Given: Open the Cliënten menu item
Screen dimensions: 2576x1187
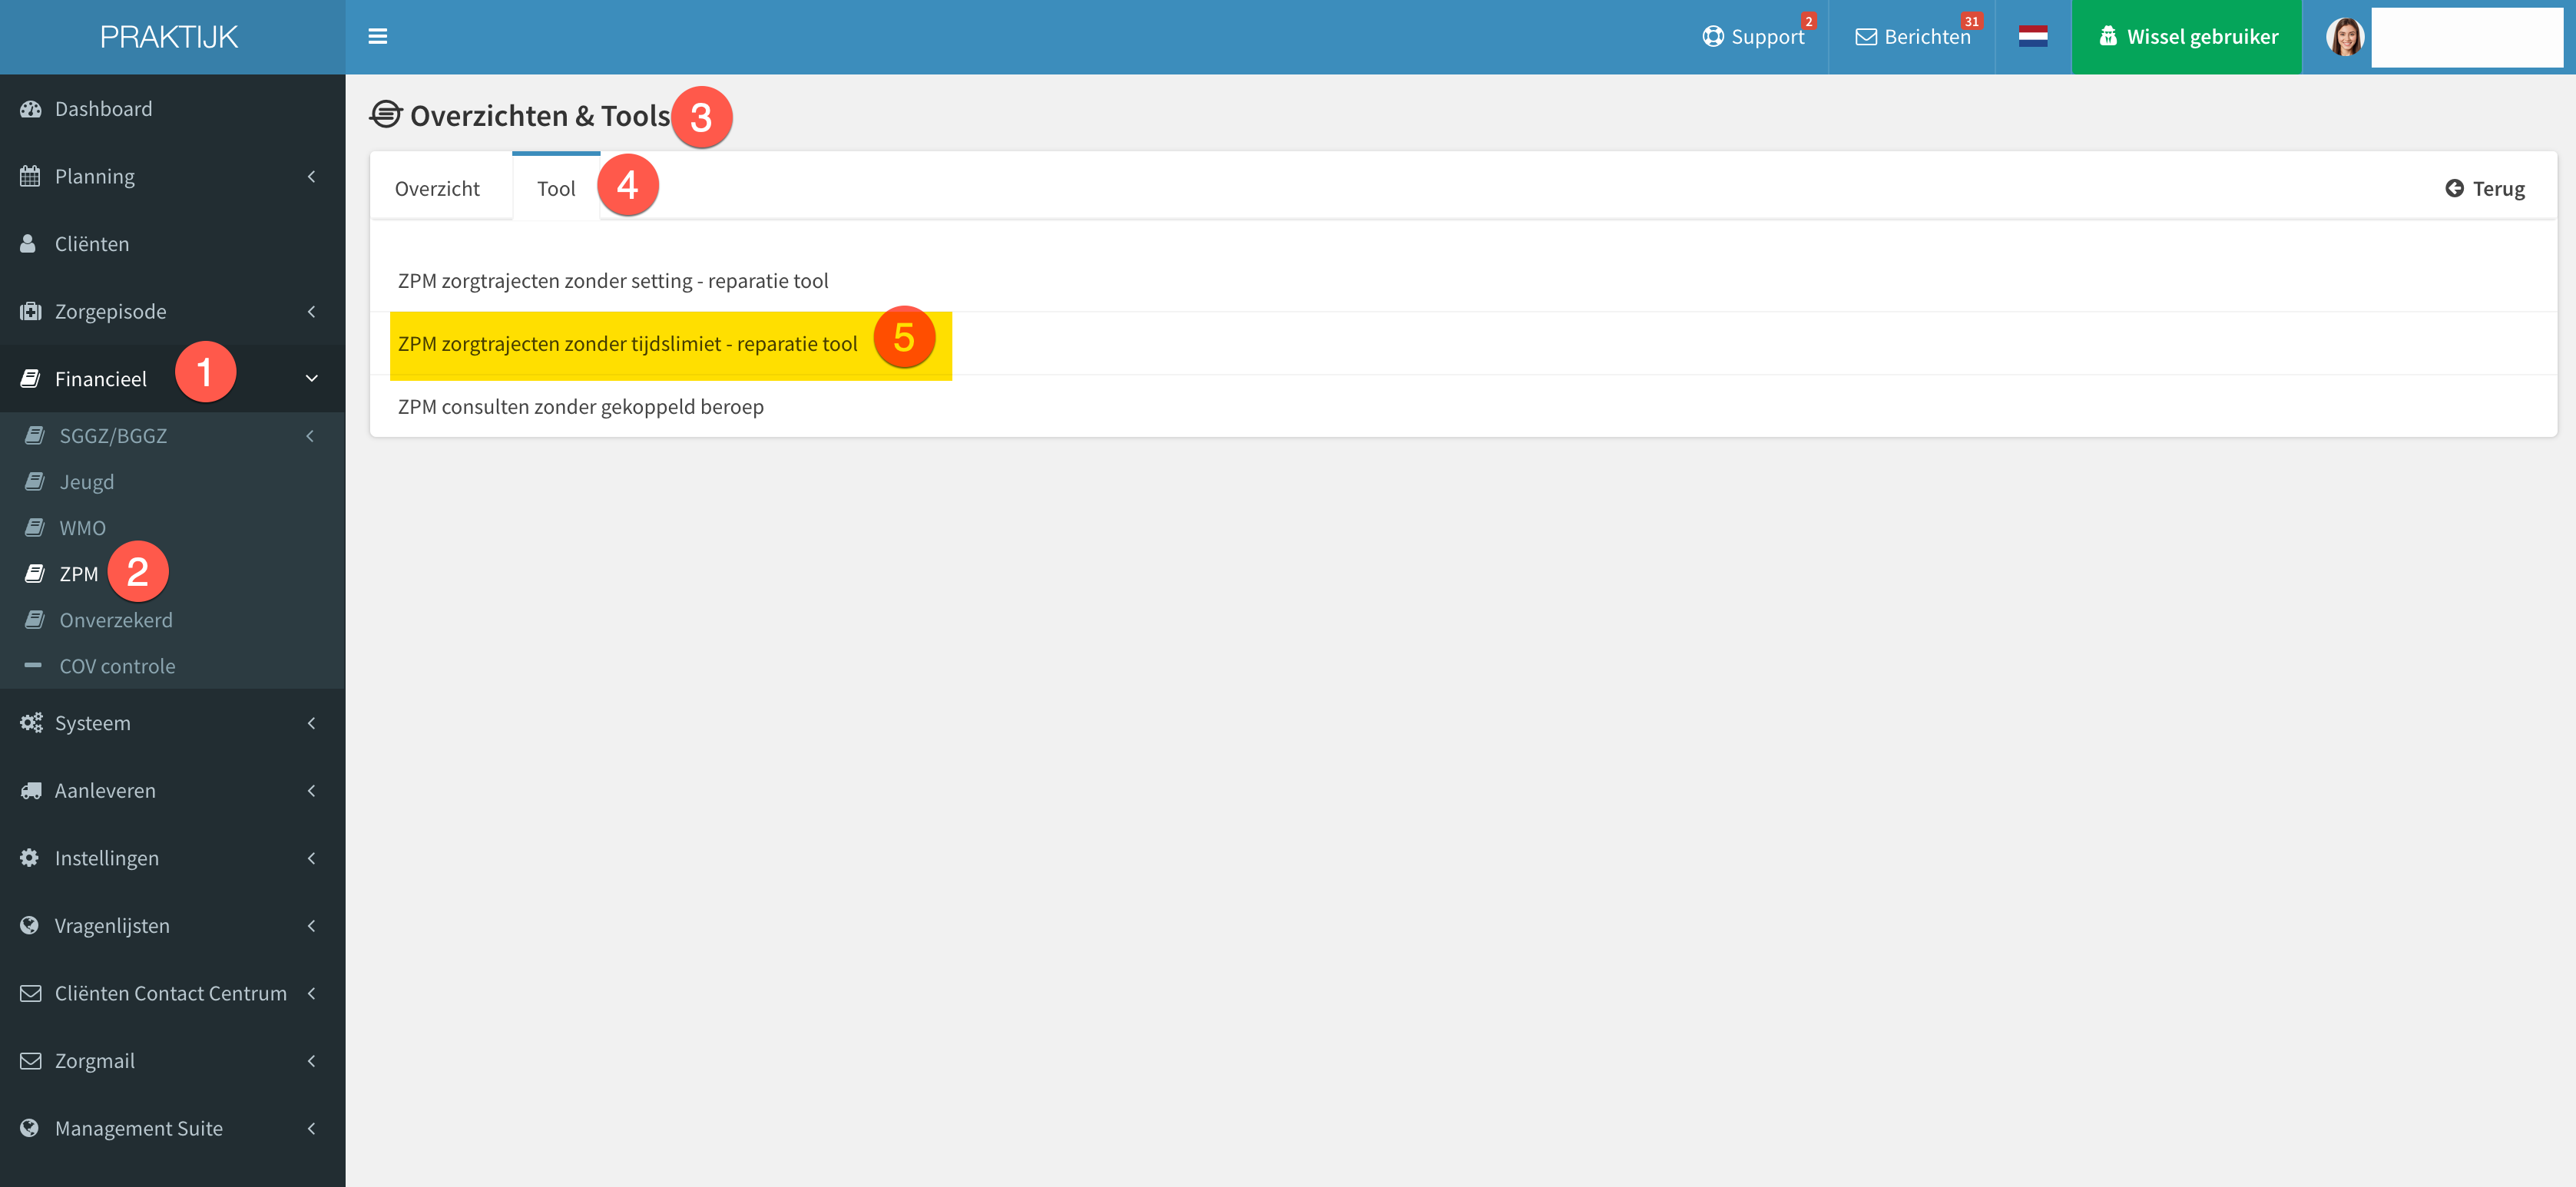Looking at the screenshot, I should pos(172,244).
